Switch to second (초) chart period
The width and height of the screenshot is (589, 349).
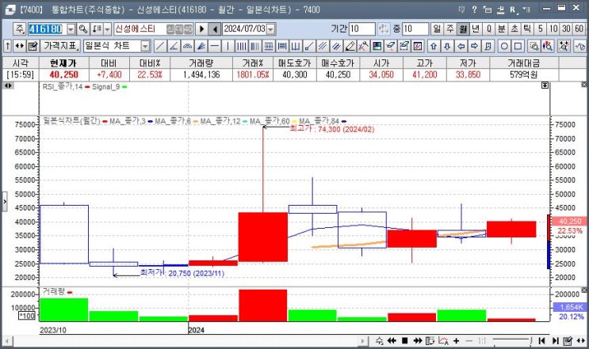[x=514, y=28]
